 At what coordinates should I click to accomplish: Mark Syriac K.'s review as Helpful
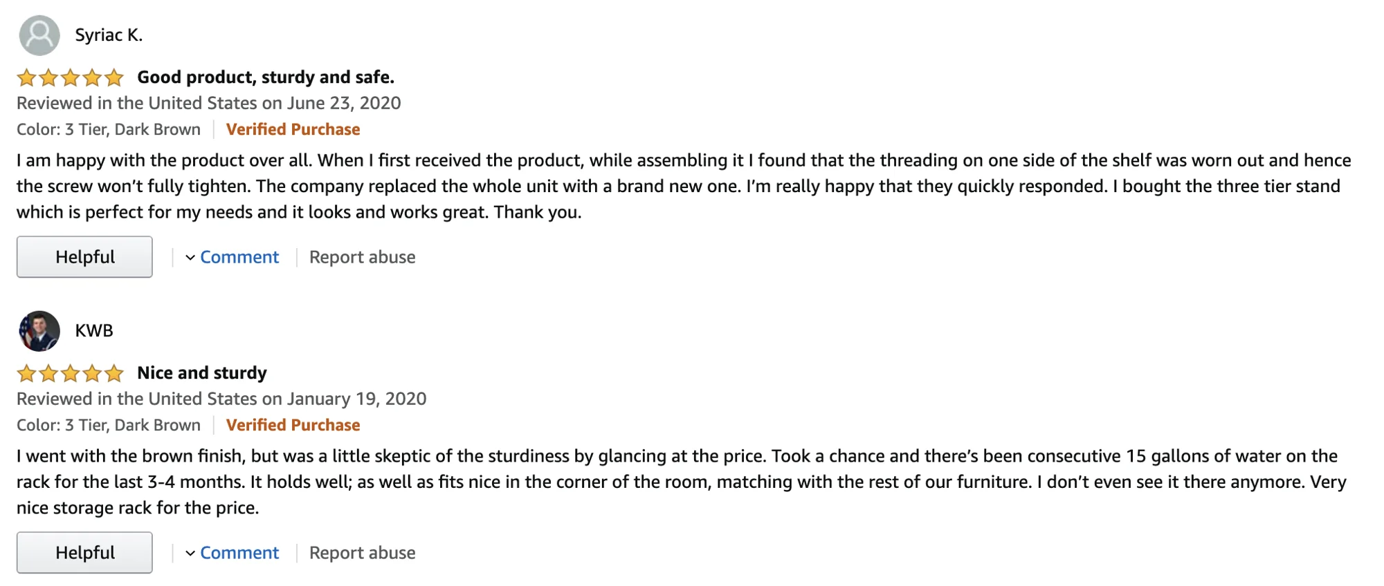84,257
